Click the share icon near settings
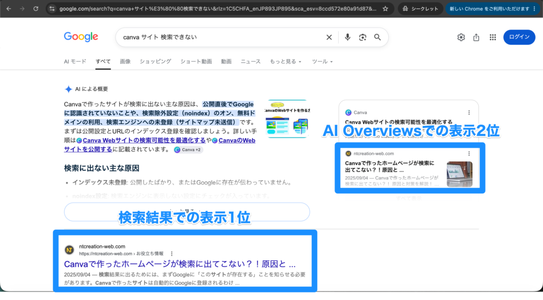The height and width of the screenshot is (300, 543). pos(476,37)
